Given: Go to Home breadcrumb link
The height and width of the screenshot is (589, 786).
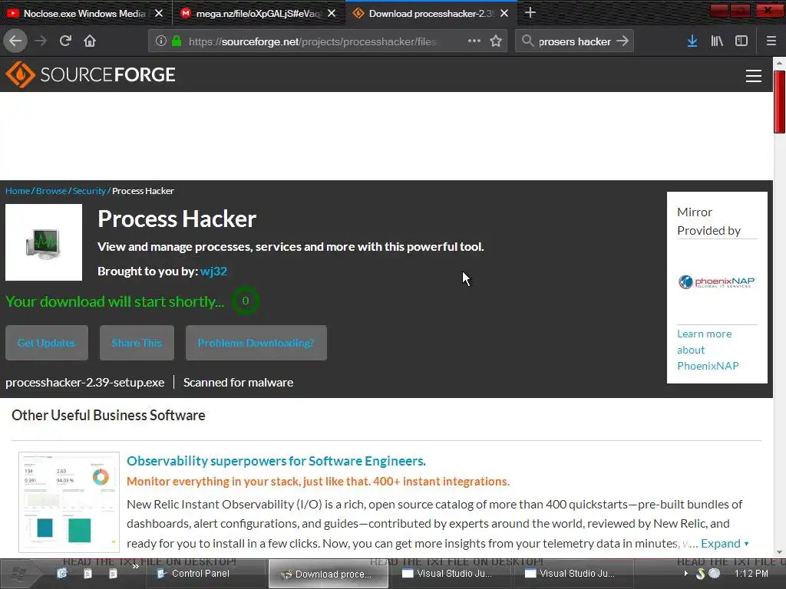Looking at the screenshot, I should (x=18, y=191).
